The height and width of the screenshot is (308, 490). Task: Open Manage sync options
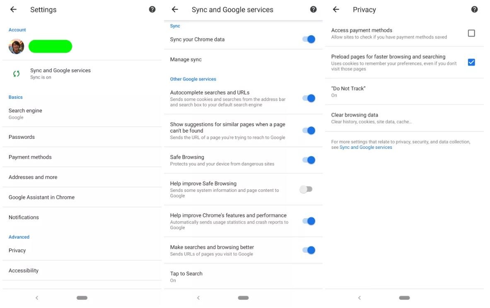[x=186, y=60]
